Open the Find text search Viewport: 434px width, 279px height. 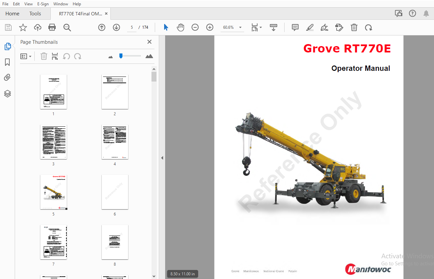tap(67, 27)
